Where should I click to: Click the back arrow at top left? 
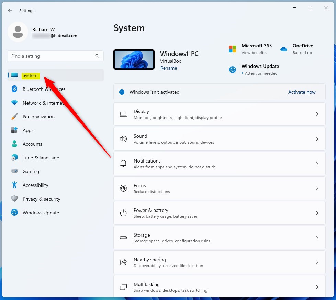[10, 10]
